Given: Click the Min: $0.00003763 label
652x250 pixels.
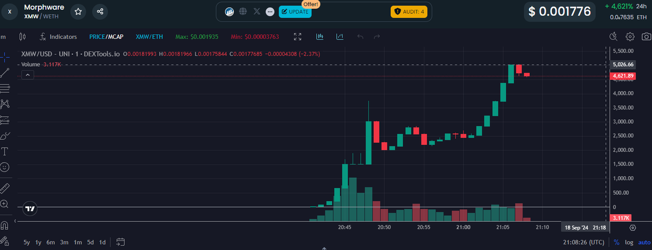Looking at the screenshot, I should [x=255, y=37].
